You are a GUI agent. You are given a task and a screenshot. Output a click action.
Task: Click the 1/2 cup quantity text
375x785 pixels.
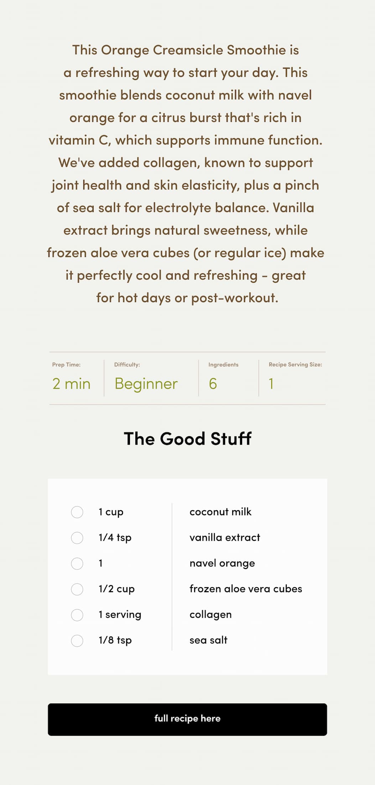[116, 589]
